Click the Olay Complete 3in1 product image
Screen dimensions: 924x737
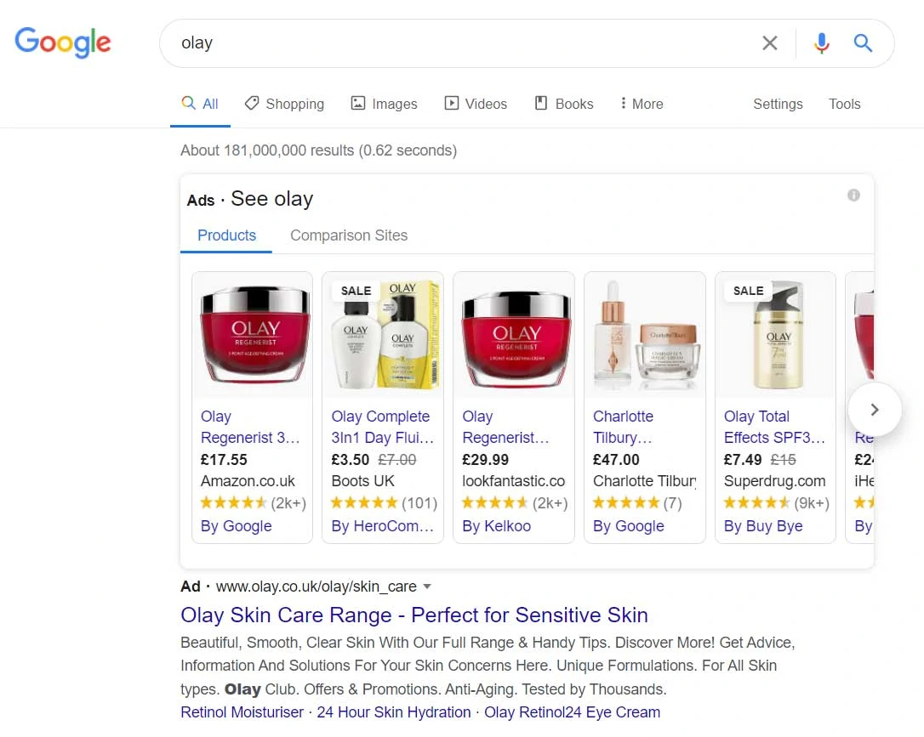[382, 335]
